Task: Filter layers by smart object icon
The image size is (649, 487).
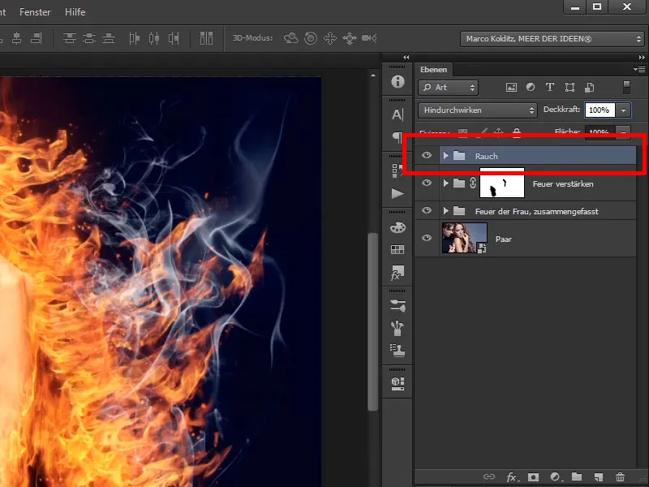Action: click(590, 88)
